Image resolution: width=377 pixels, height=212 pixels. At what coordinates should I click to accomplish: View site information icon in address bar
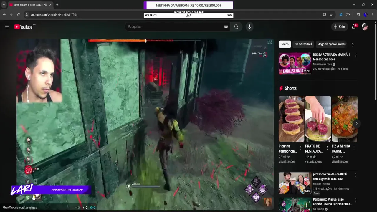[27, 15]
